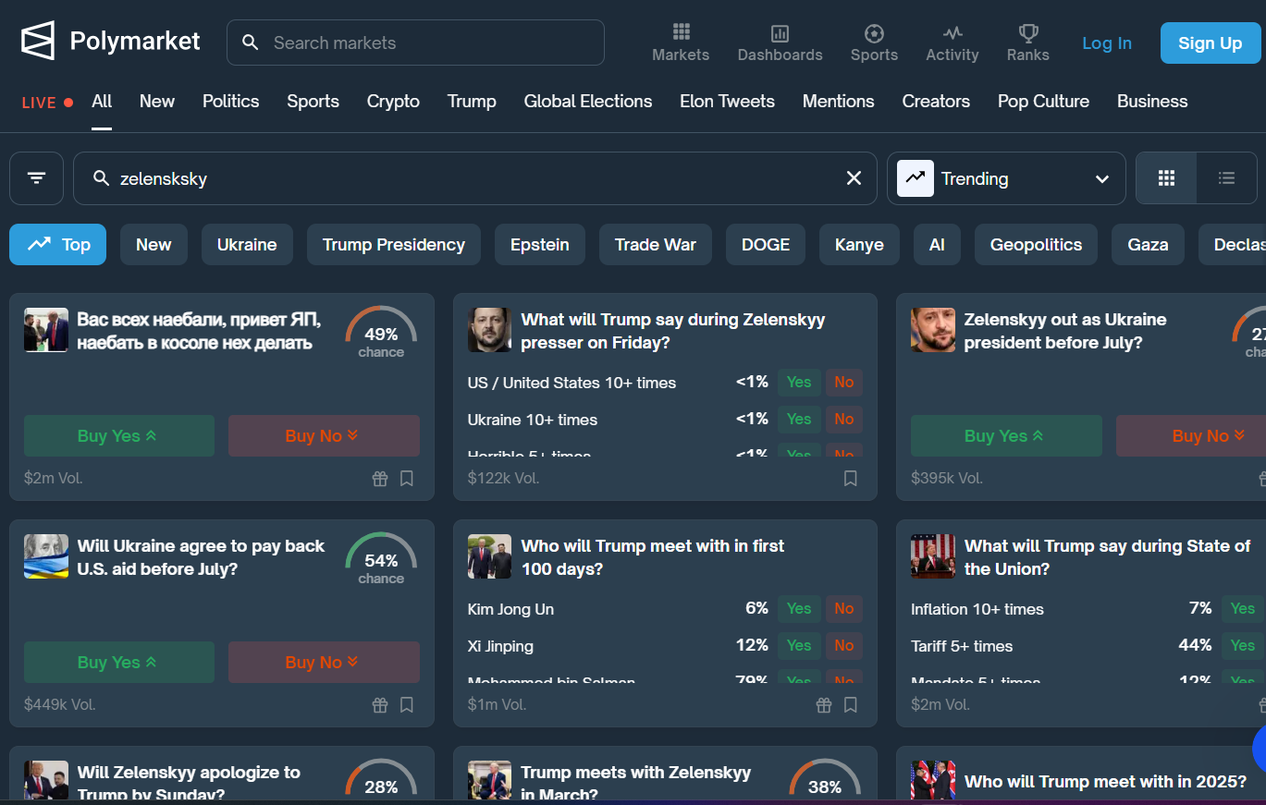Click the 38% gauge on Trump meets Zelenskyy
The width and height of the screenshot is (1266, 805).
point(825,781)
